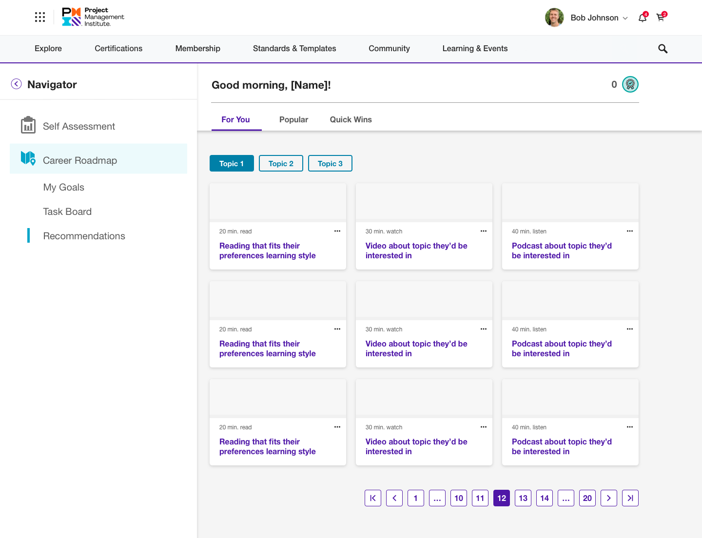
Task: Switch to the For You tab
Action: pyautogui.click(x=236, y=120)
